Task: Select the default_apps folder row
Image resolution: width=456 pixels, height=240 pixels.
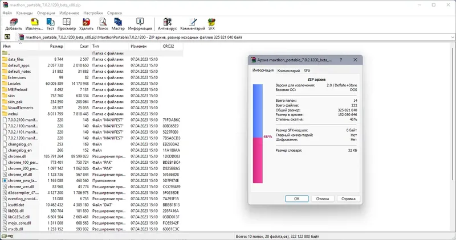Action: click(x=92, y=65)
